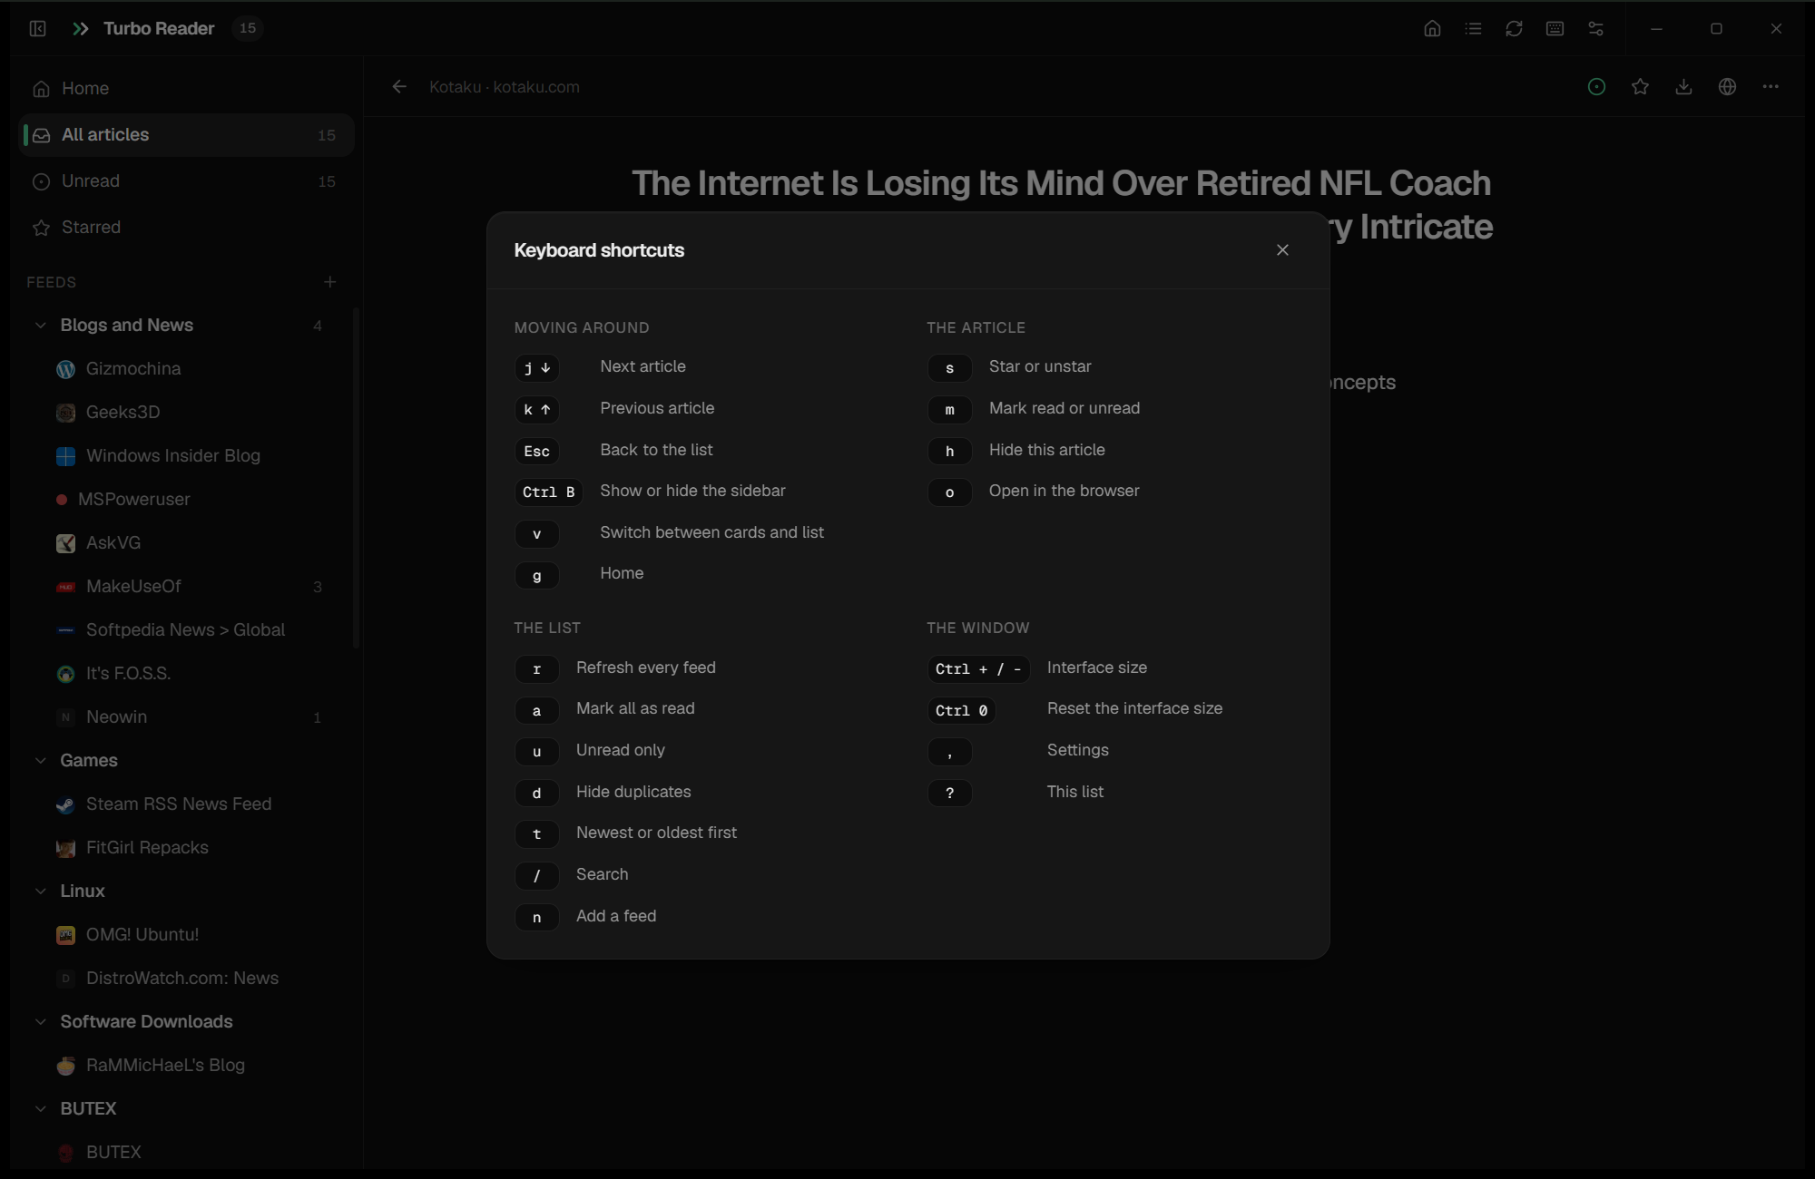Add a new feed with plus icon

329,282
